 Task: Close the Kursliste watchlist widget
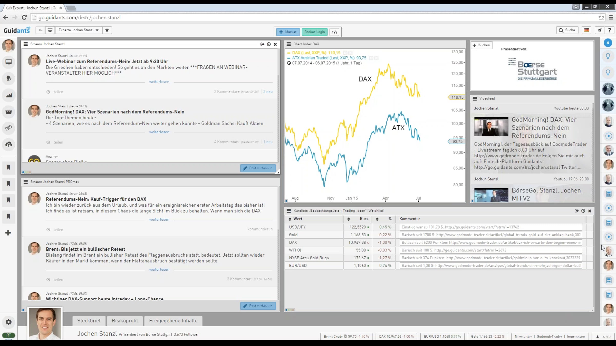tap(590, 211)
